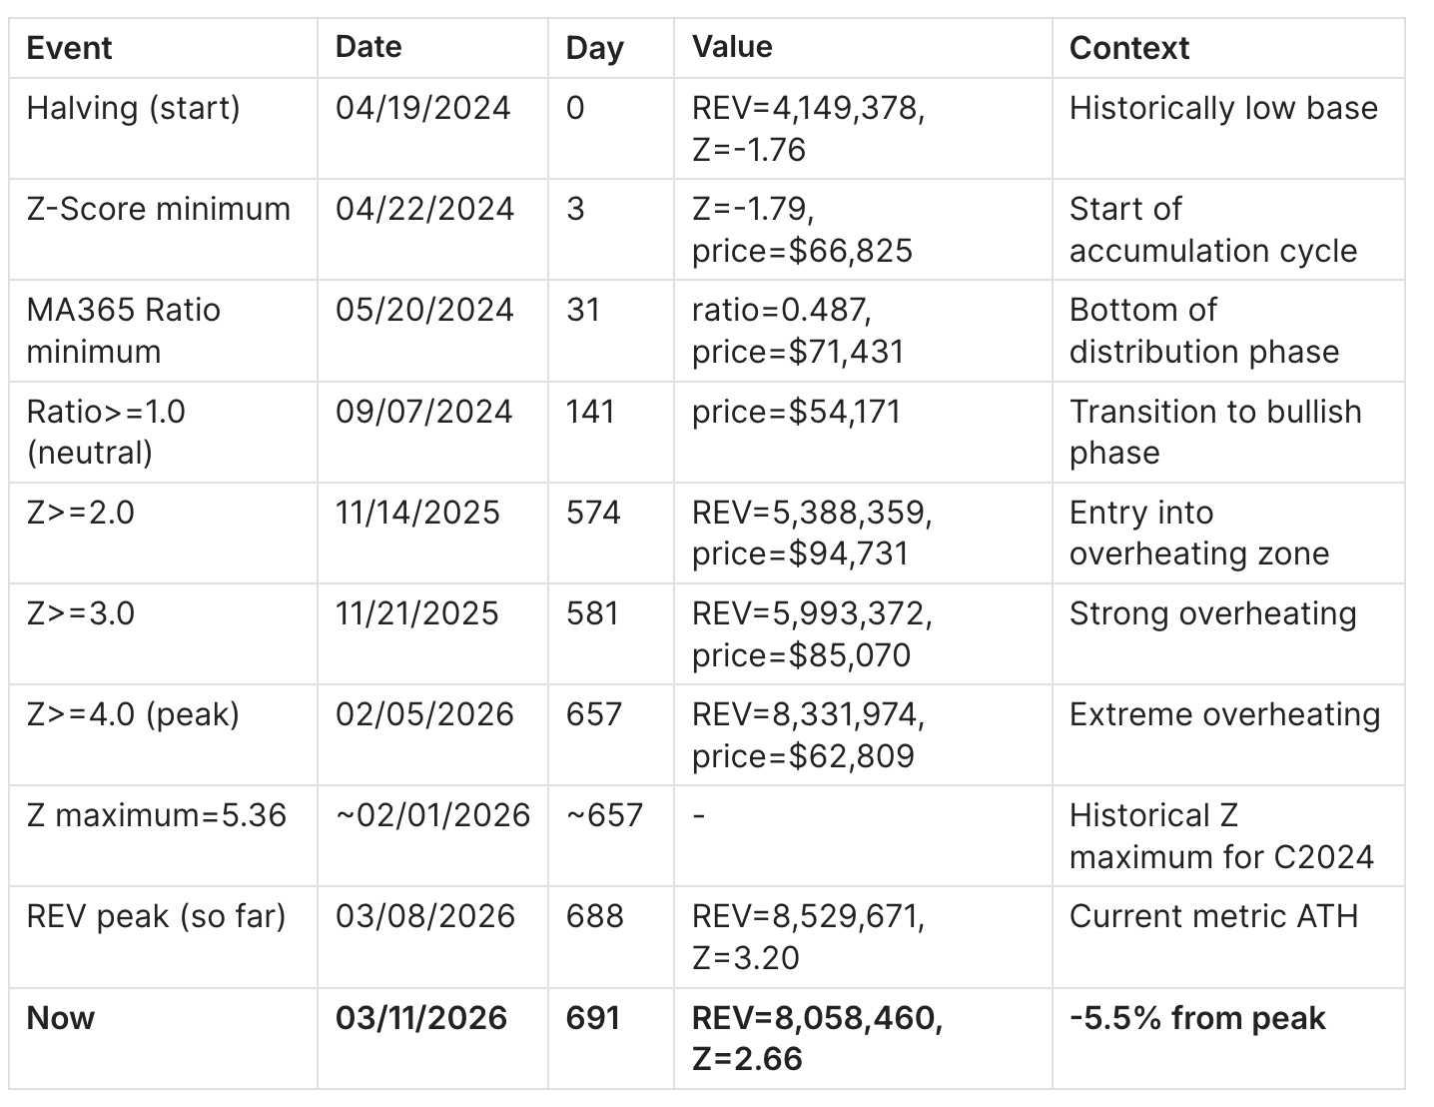1434x1107 pixels.
Task: Select the Current metric ATH cell
Action: click(x=1213, y=916)
